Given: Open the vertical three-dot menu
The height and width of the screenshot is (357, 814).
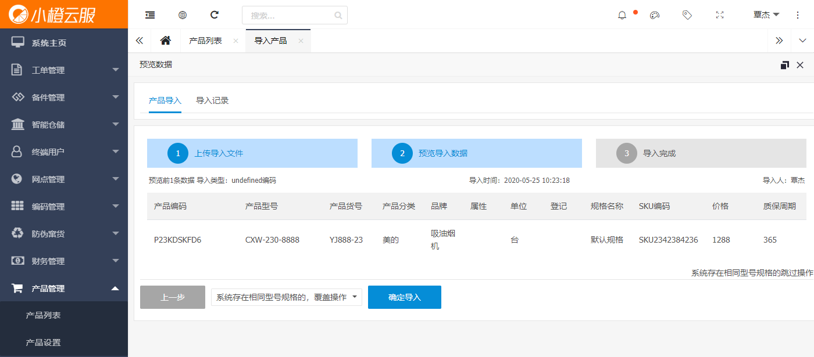Looking at the screenshot, I should pos(798,15).
